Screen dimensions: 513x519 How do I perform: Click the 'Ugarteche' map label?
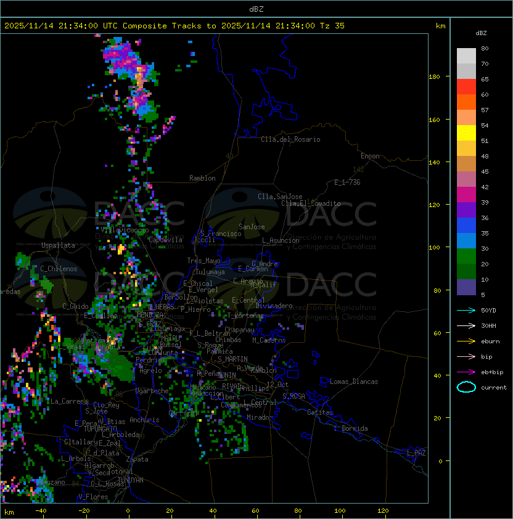(152, 391)
